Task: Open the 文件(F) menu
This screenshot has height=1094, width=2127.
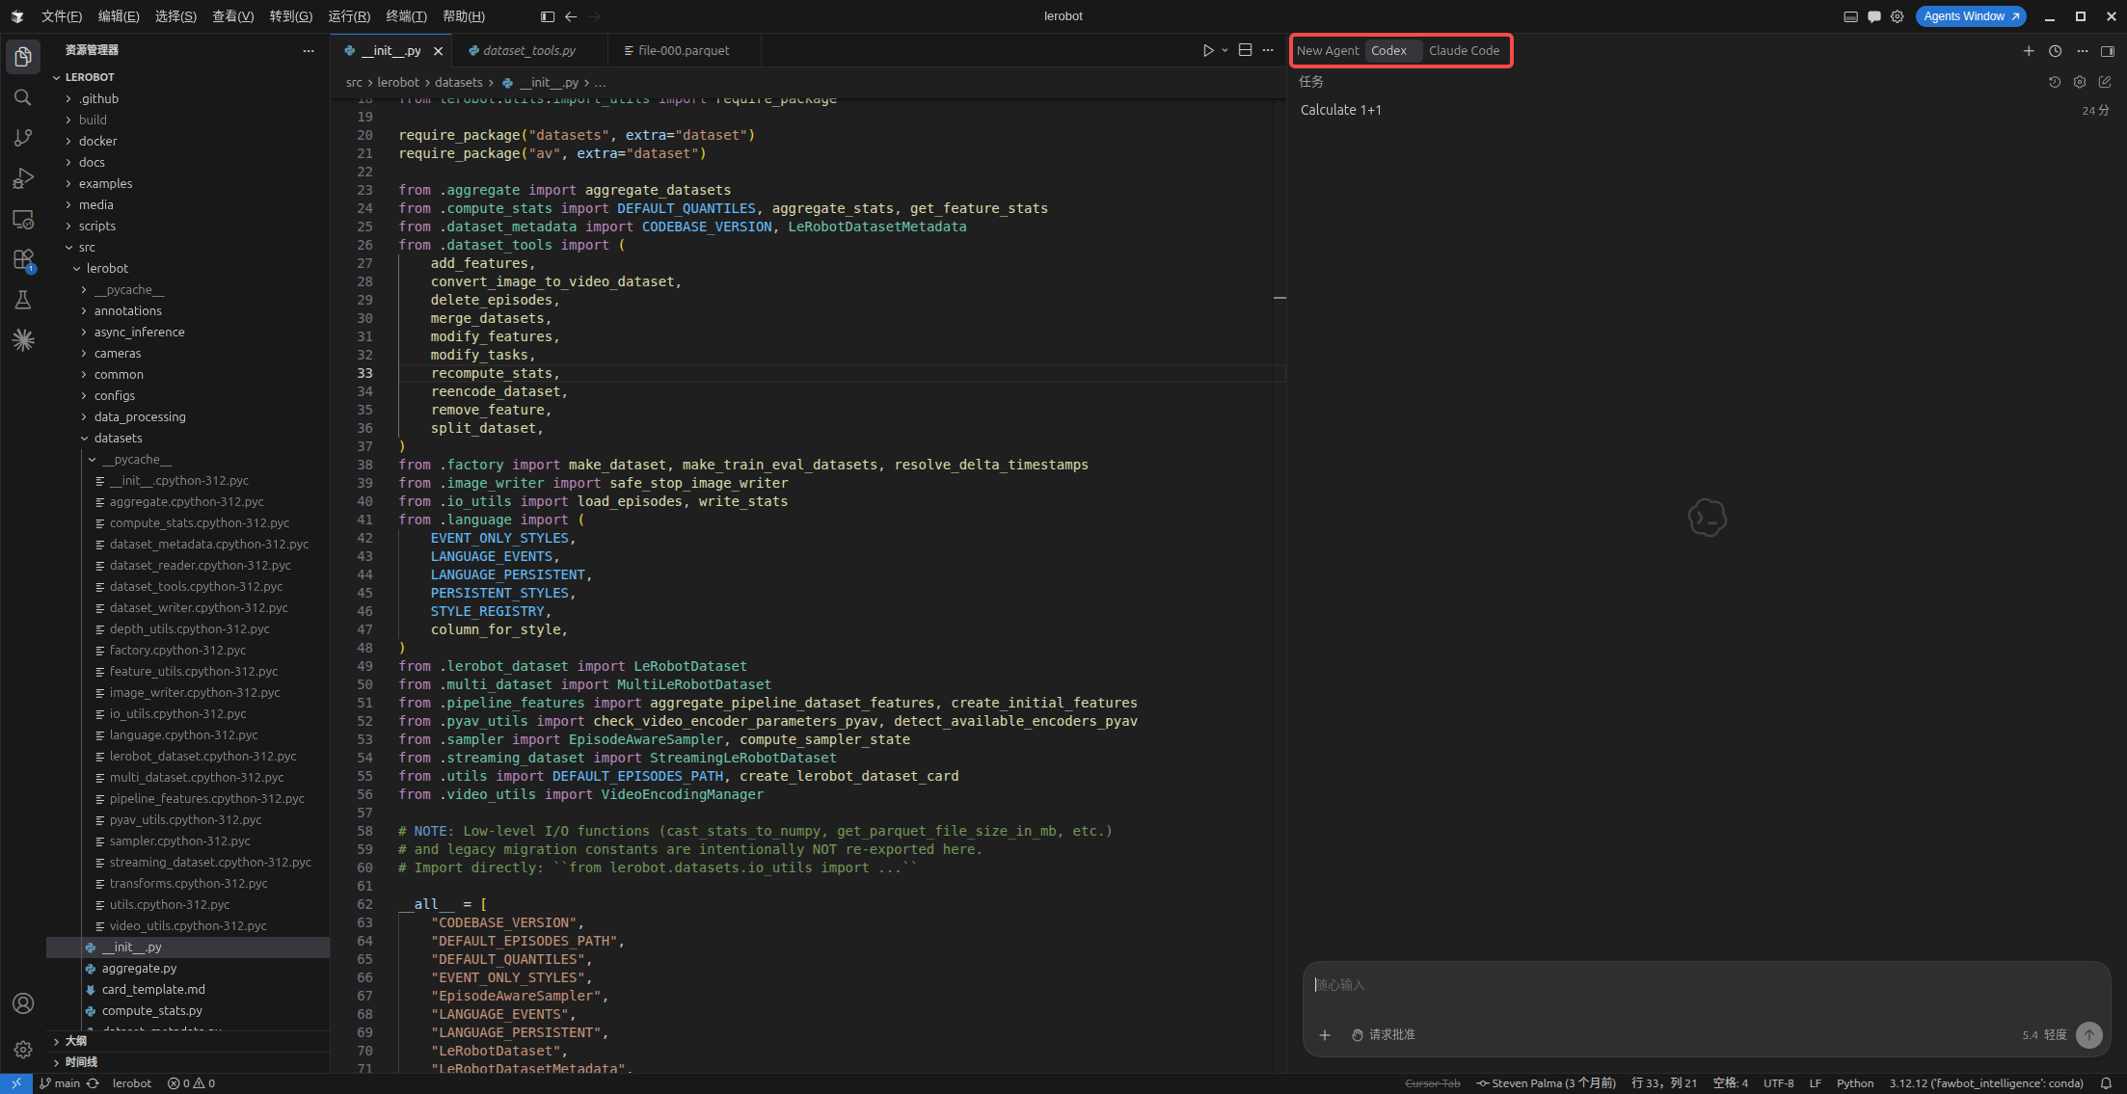Action: (x=62, y=16)
